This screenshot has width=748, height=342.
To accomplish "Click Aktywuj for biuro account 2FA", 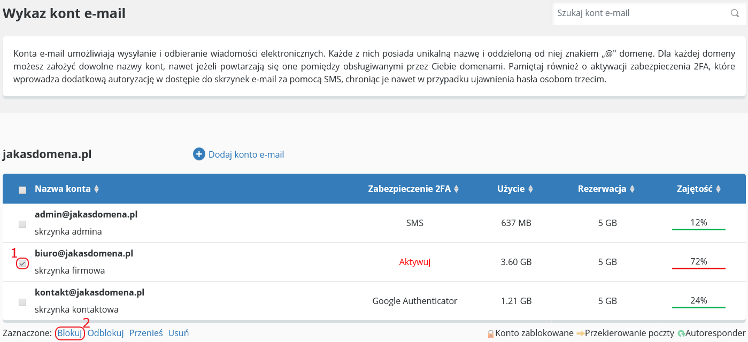I will click(x=415, y=262).
